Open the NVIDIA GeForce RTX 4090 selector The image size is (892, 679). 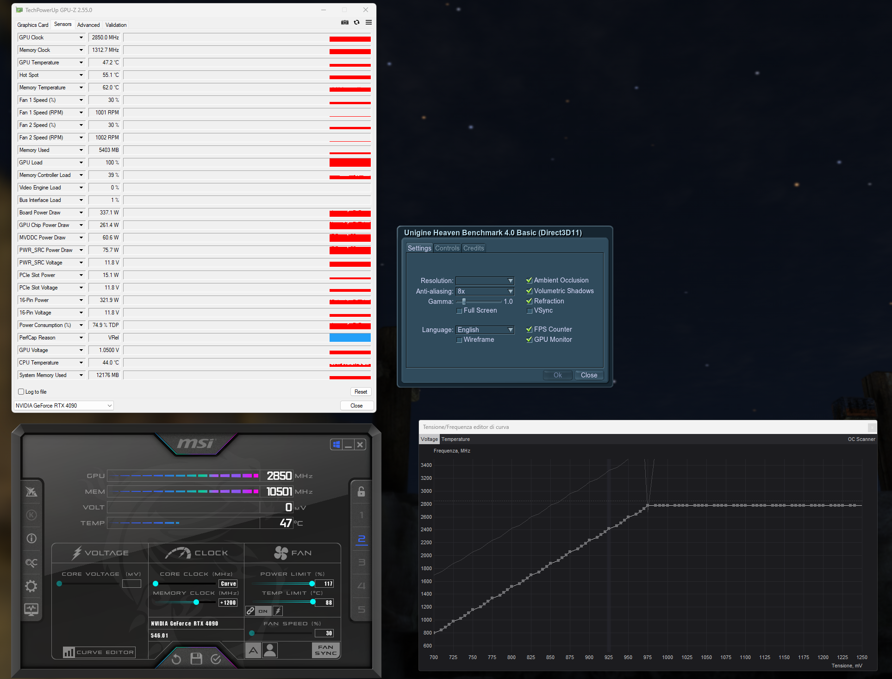(x=63, y=406)
